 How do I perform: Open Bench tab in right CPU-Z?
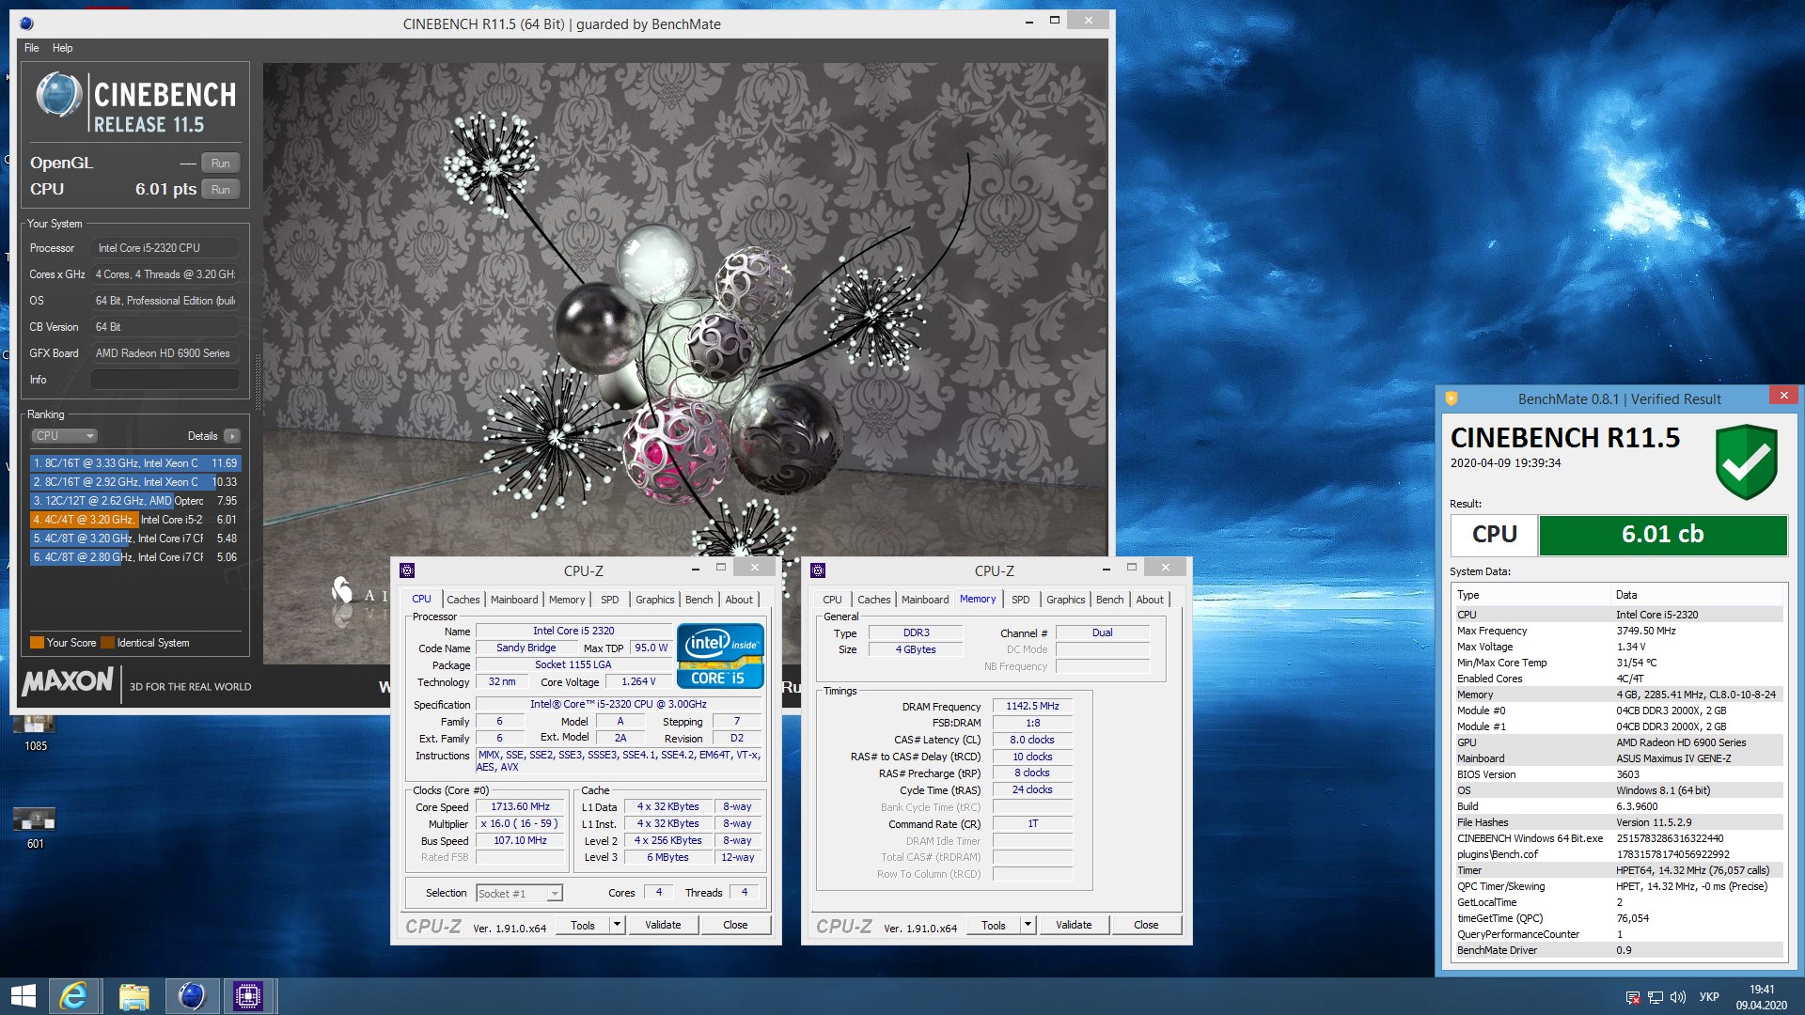point(1109,600)
